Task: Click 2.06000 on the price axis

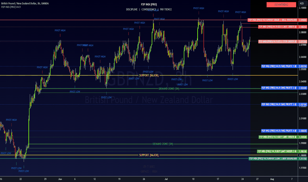Action: click(303, 57)
